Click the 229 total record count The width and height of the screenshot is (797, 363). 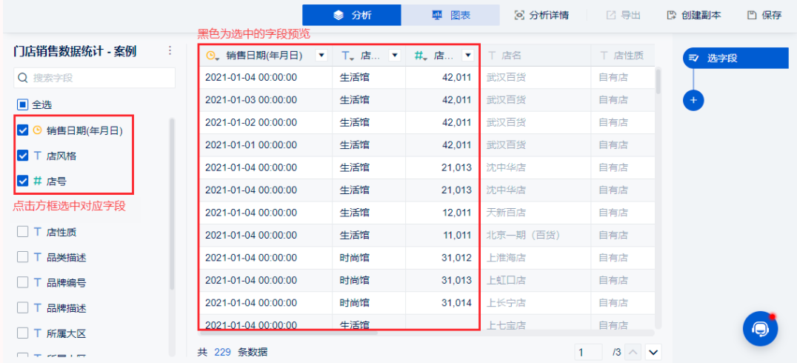[x=222, y=351]
